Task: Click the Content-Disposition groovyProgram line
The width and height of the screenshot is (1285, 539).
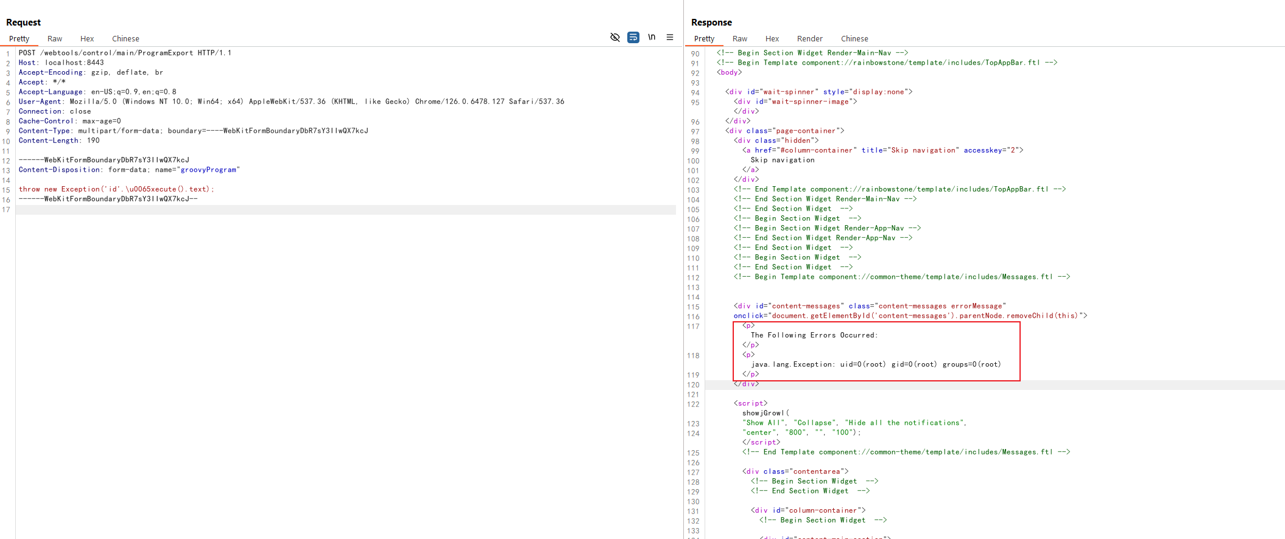Action: click(x=129, y=170)
